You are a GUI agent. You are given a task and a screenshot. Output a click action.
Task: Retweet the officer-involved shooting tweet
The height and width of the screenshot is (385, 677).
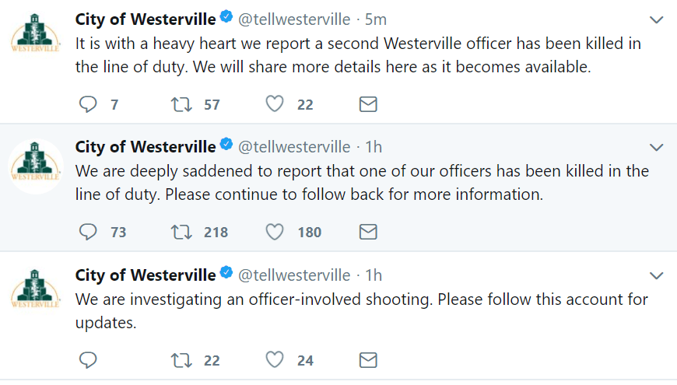181,360
